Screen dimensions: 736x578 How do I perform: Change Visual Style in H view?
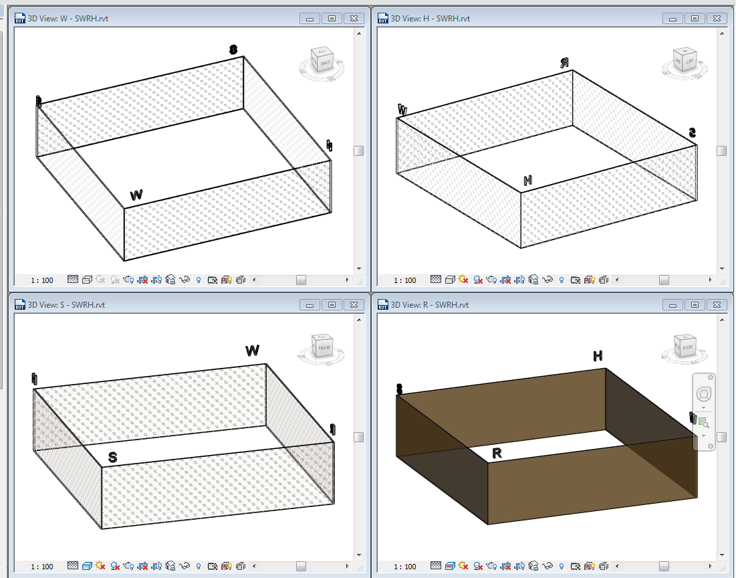450,280
